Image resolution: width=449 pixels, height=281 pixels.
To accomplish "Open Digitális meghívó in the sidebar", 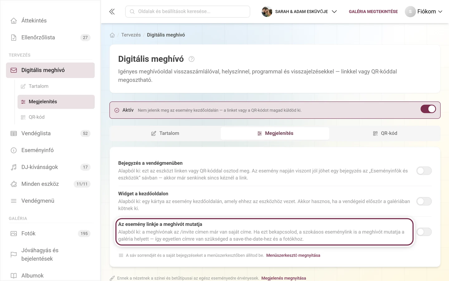I will pos(50,70).
